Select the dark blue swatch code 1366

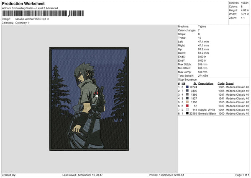pos(187,87)
